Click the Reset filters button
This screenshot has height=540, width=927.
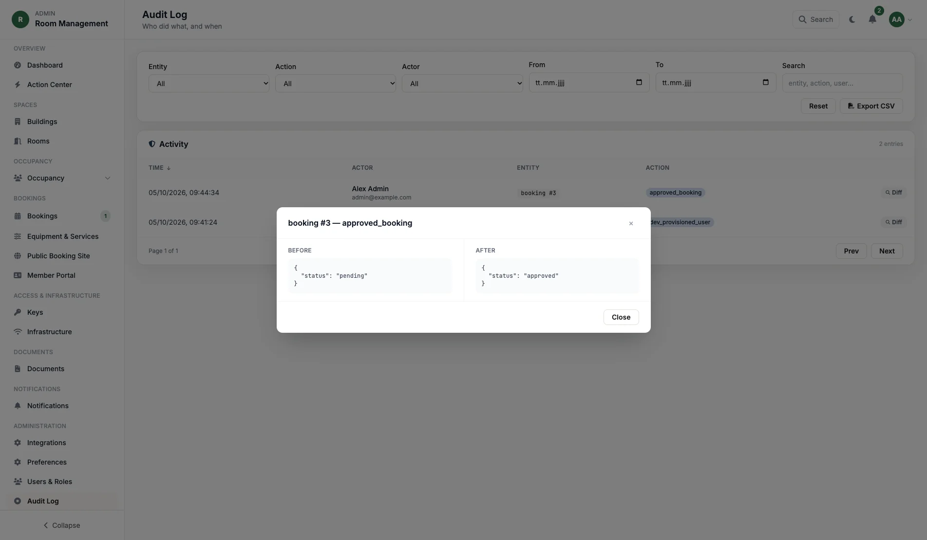818,106
